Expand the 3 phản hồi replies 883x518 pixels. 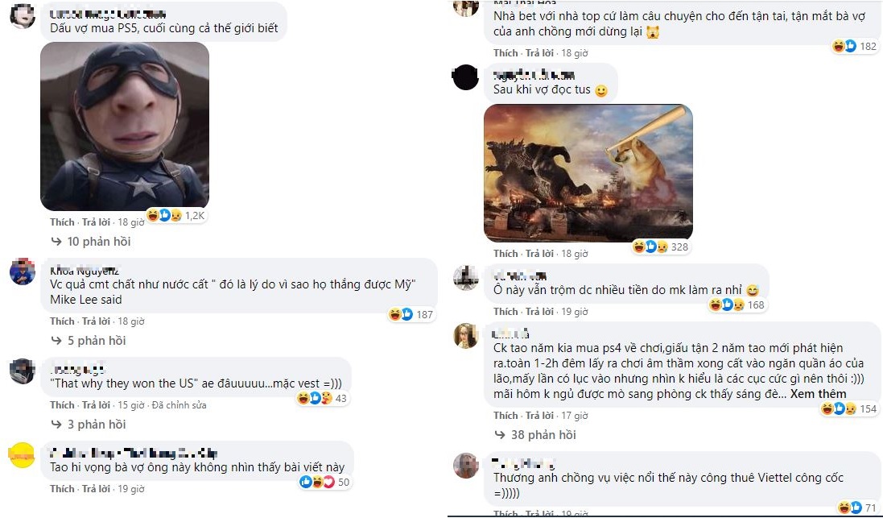point(89,424)
